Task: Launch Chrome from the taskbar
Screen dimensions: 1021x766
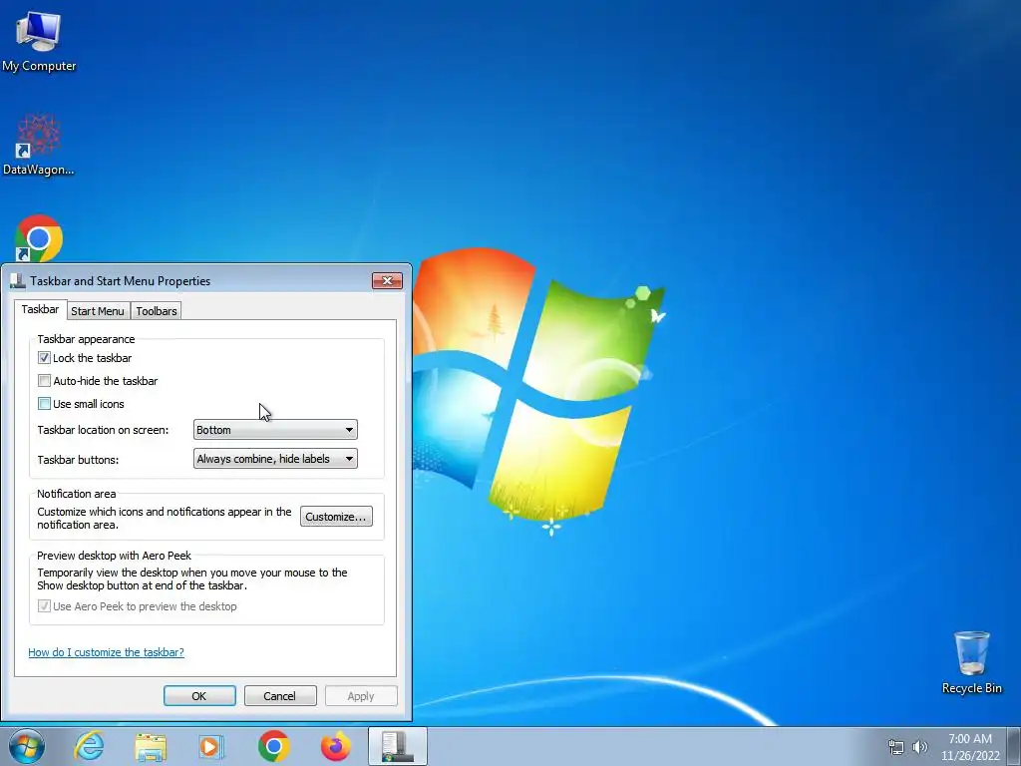Action: [273, 746]
